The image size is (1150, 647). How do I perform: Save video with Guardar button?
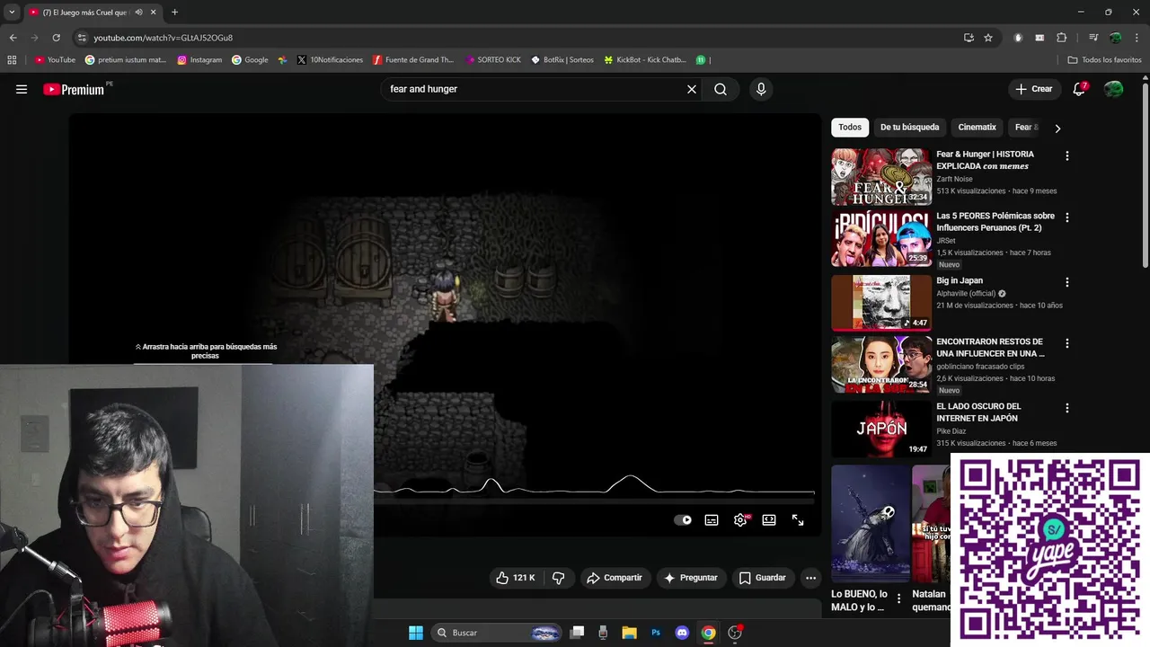763,578
